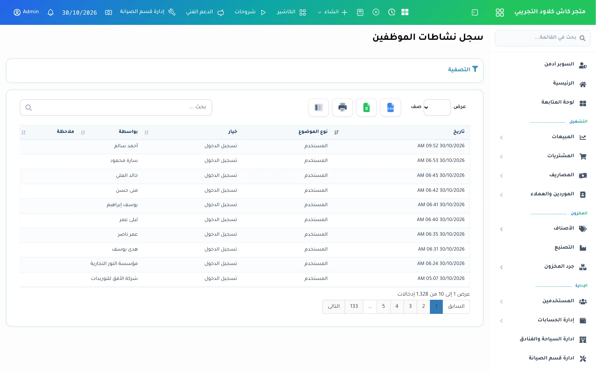Click the clock icon in top bar

click(392, 12)
